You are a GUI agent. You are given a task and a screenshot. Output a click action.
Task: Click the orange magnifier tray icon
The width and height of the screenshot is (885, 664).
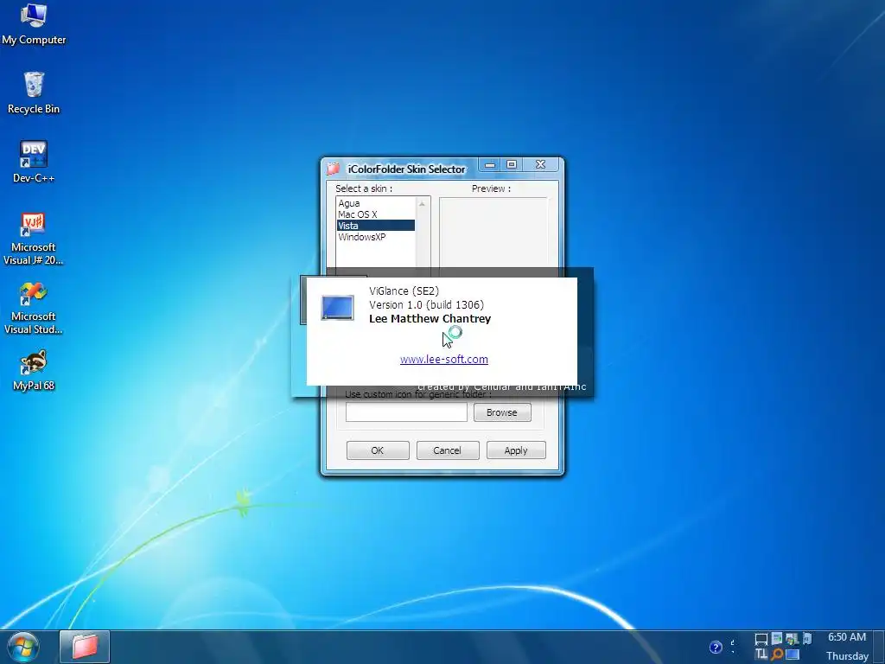tap(777, 654)
